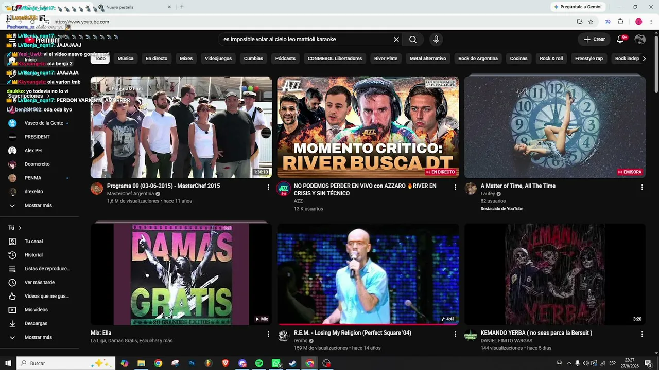Click the Windows Start button
The height and width of the screenshot is (370, 659).
(8, 363)
